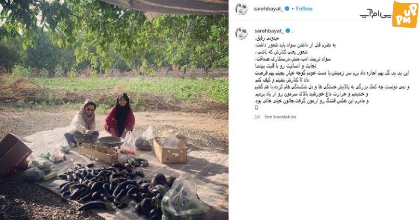The width and height of the screenshot is (419, 220).
Task: Click the open cardboard box in the photo
Action: click(170, 149)
